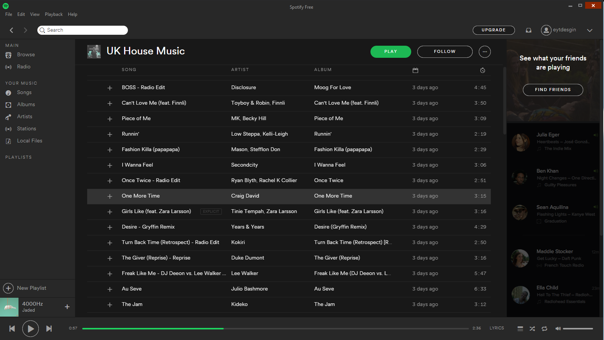
Task: Add Girls Like (feat. Zara Larsson) to library
Action: point(110,212)
